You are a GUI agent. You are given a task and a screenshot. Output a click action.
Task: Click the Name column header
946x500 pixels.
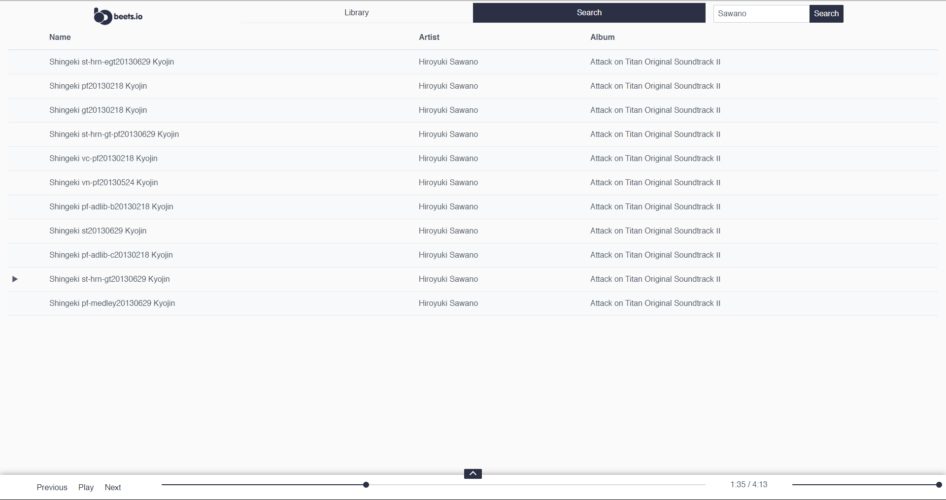point(60,37)
